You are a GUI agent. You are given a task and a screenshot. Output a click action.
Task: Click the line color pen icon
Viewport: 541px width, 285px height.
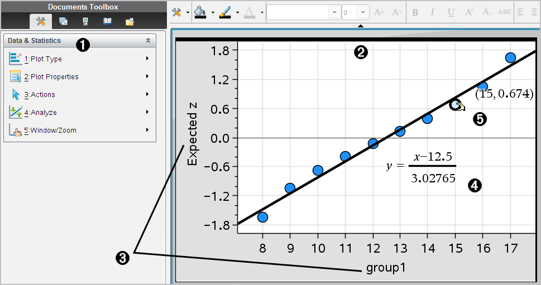[226, 12]
